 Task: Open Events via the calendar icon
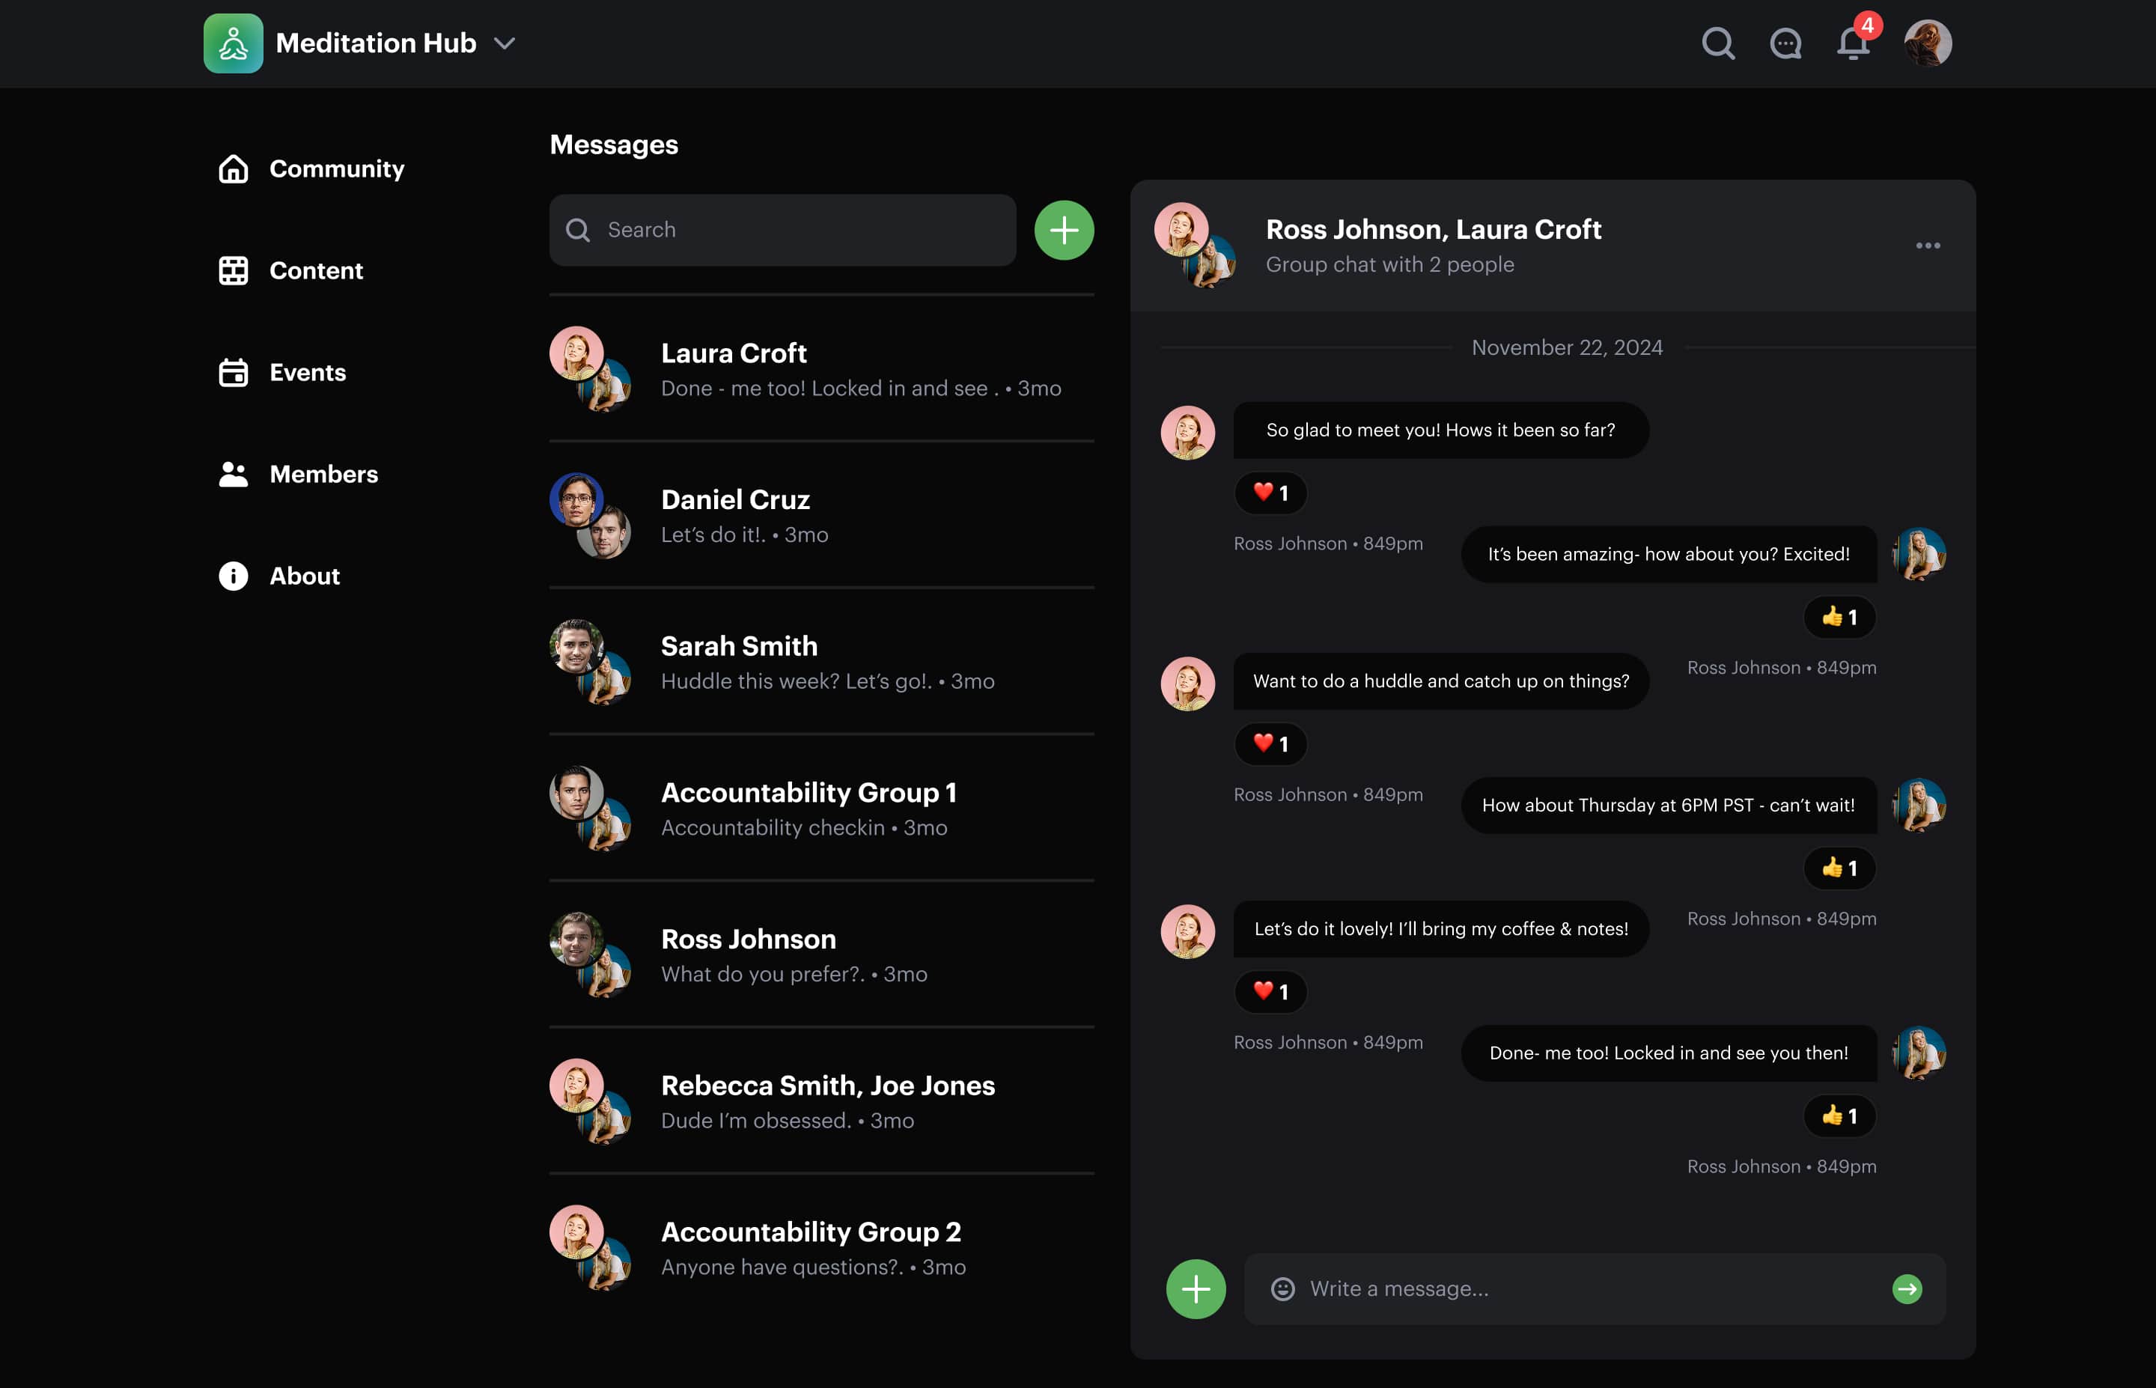pos(233,371)
